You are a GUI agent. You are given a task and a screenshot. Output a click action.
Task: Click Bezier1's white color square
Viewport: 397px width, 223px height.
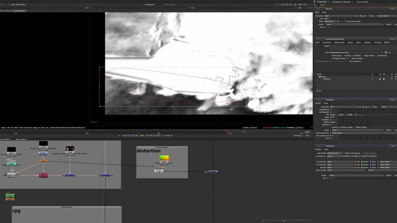384,79
